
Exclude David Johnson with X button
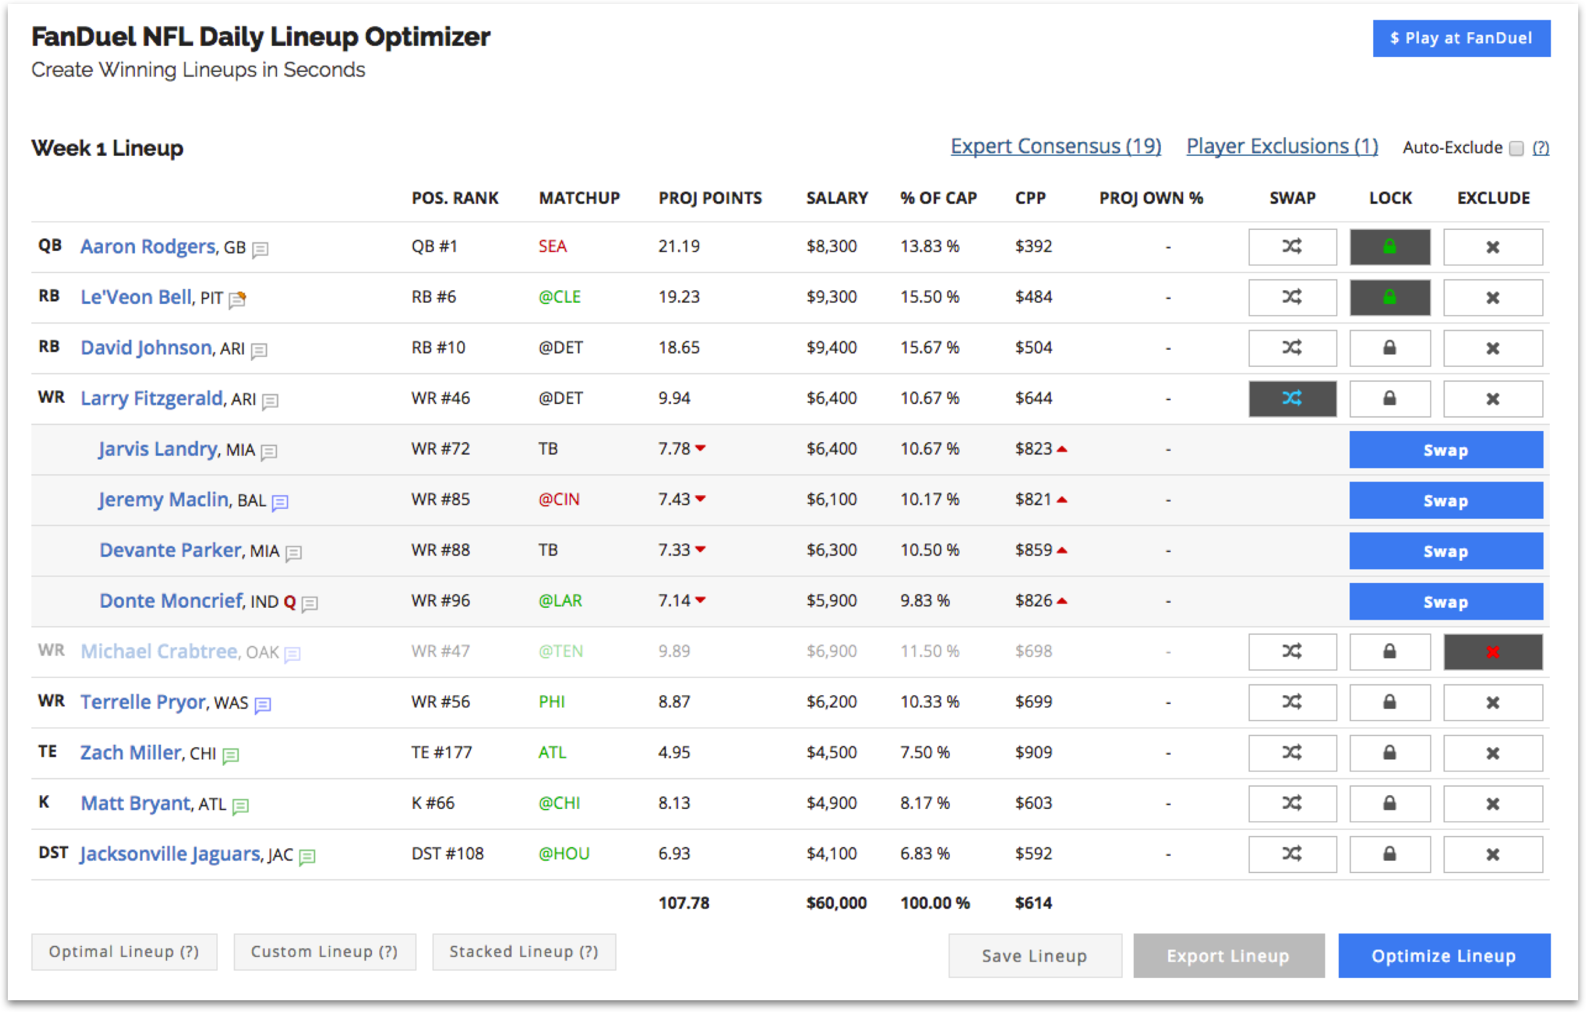1493,348
